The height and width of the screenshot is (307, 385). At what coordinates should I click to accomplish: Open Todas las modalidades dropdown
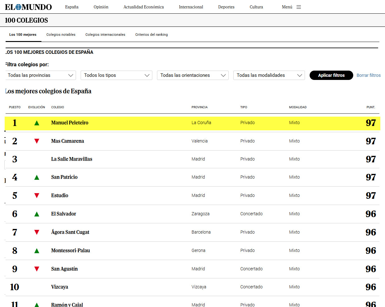pos(269,75)
